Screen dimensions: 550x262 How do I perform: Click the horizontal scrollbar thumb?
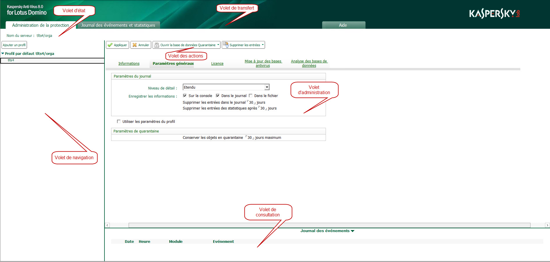pos(329,225)
